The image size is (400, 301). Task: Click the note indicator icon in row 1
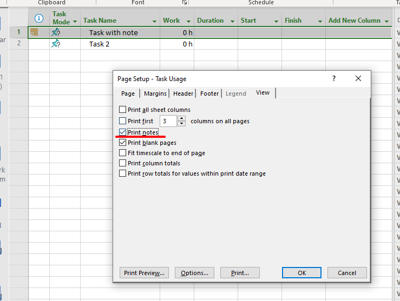tap(34, 32)
